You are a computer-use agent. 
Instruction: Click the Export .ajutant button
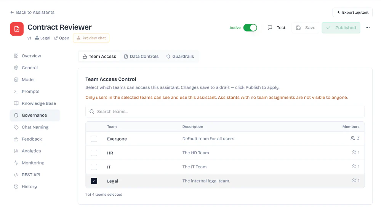click(352, 13)
